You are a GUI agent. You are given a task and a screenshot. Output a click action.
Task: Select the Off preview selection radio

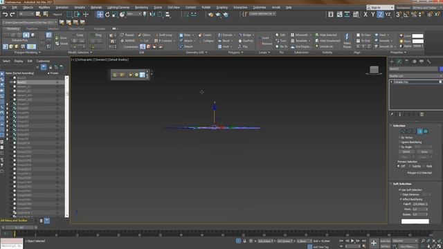click(x=399, y=166)
